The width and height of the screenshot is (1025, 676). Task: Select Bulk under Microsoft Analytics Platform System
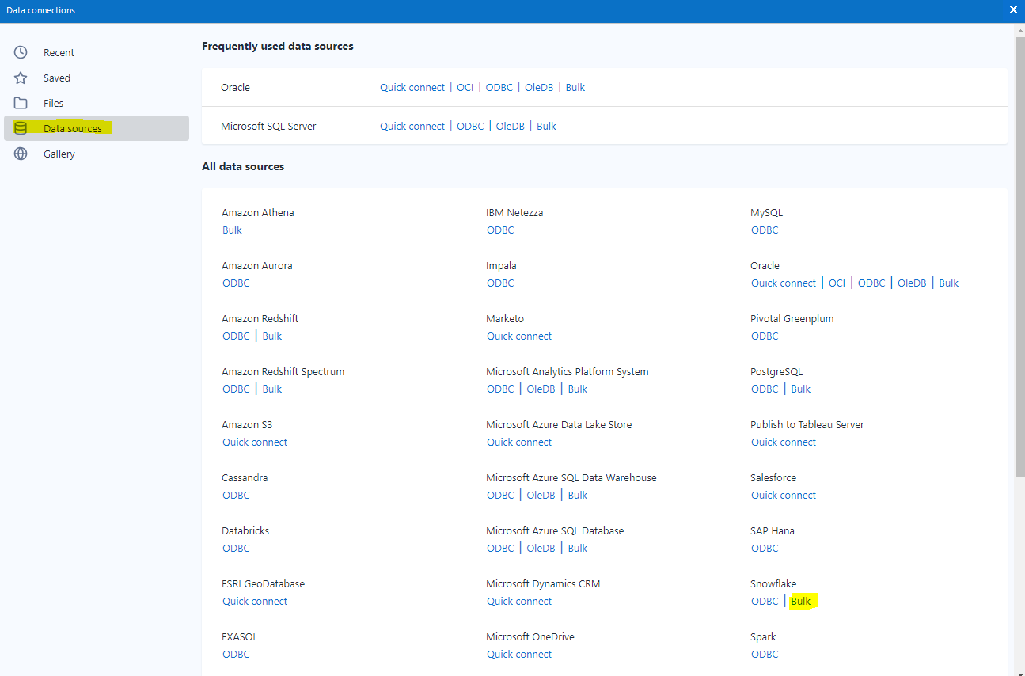(x=578, y=389)
